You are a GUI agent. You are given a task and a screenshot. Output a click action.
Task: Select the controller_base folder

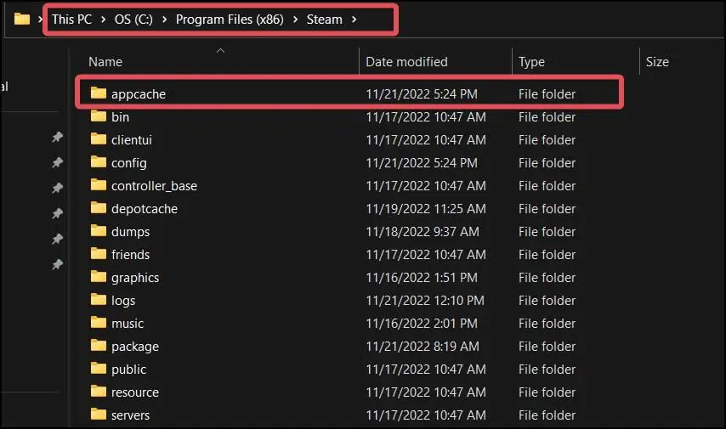tap(154, 185)
